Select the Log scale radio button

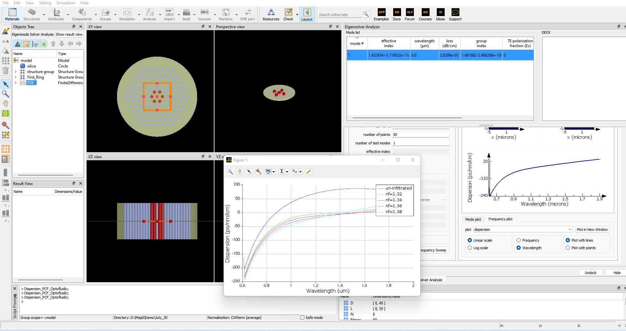click(x=470, y=248)
